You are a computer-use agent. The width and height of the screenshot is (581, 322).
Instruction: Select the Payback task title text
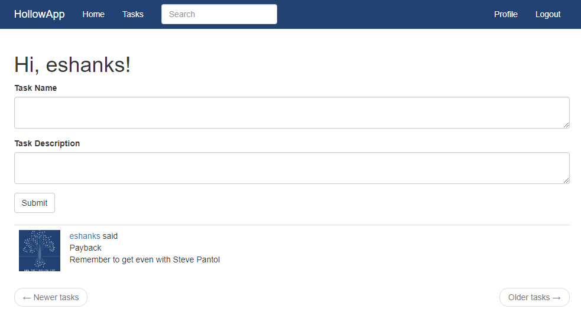tap(85, 248)
